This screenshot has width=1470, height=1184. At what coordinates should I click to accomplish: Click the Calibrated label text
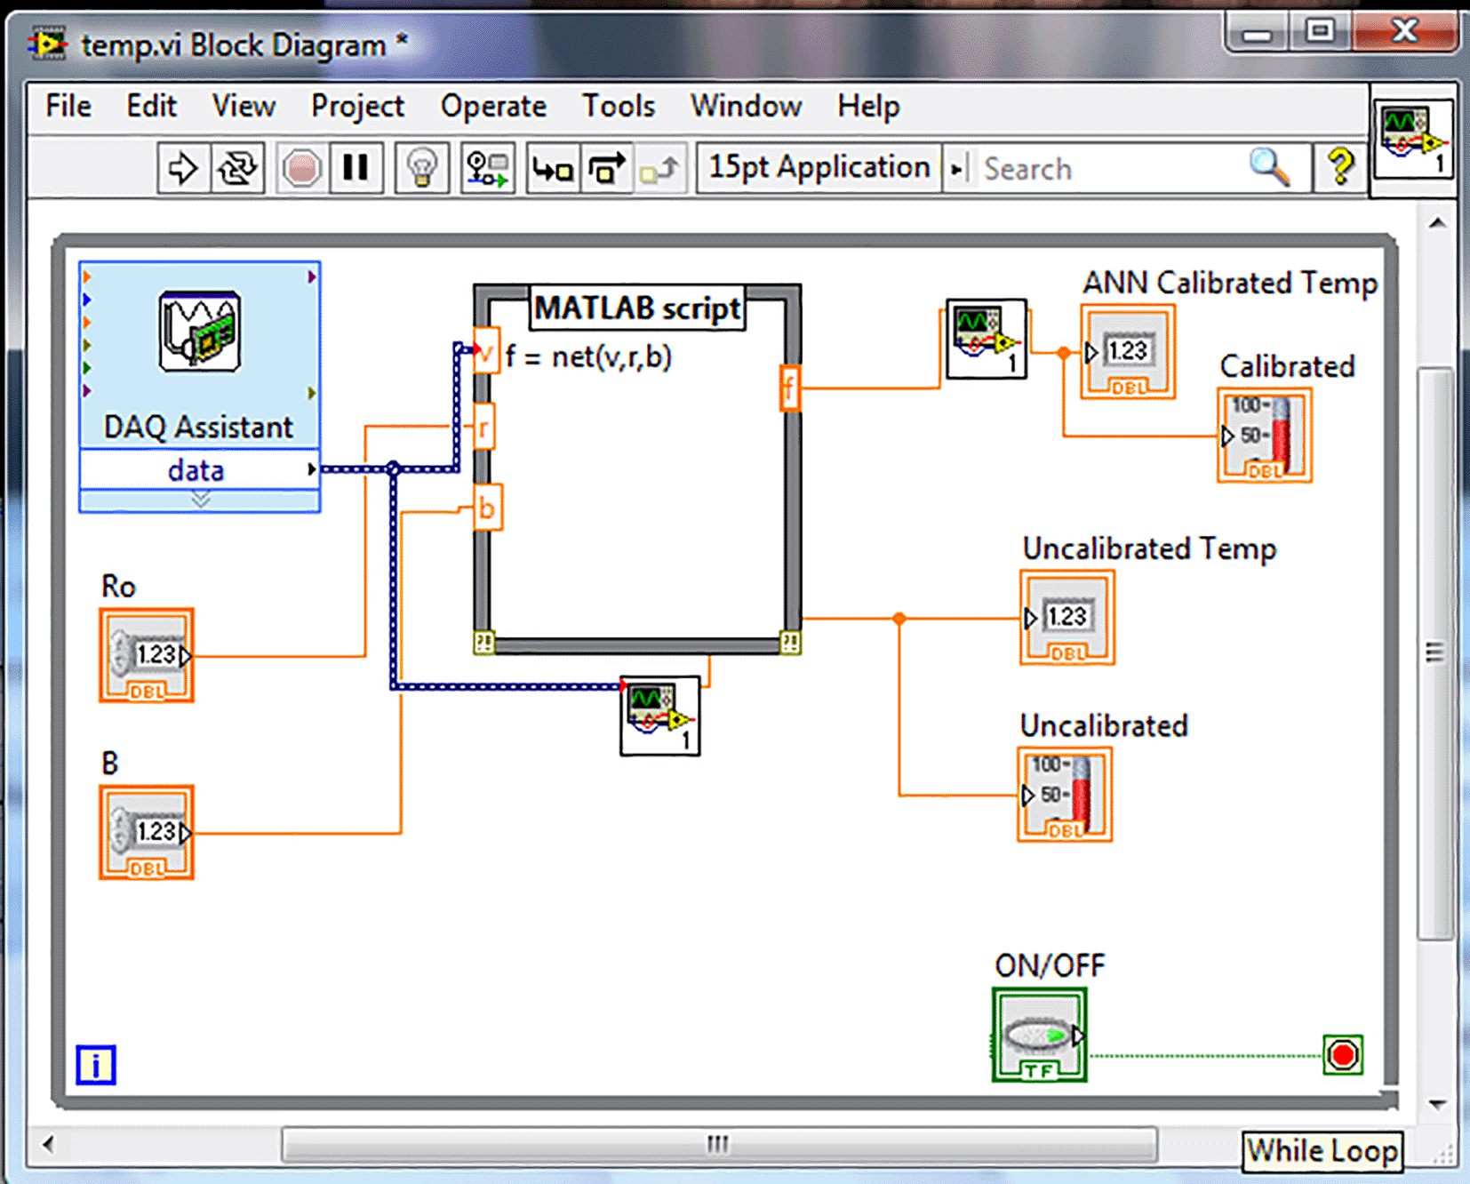click(1286, 366)
